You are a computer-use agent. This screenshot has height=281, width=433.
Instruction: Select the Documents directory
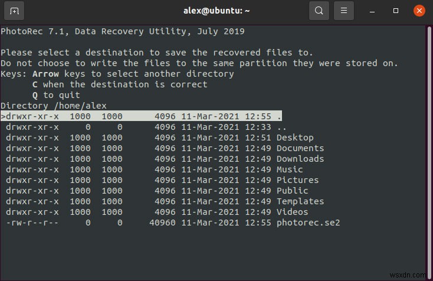(x=300, y=148)
